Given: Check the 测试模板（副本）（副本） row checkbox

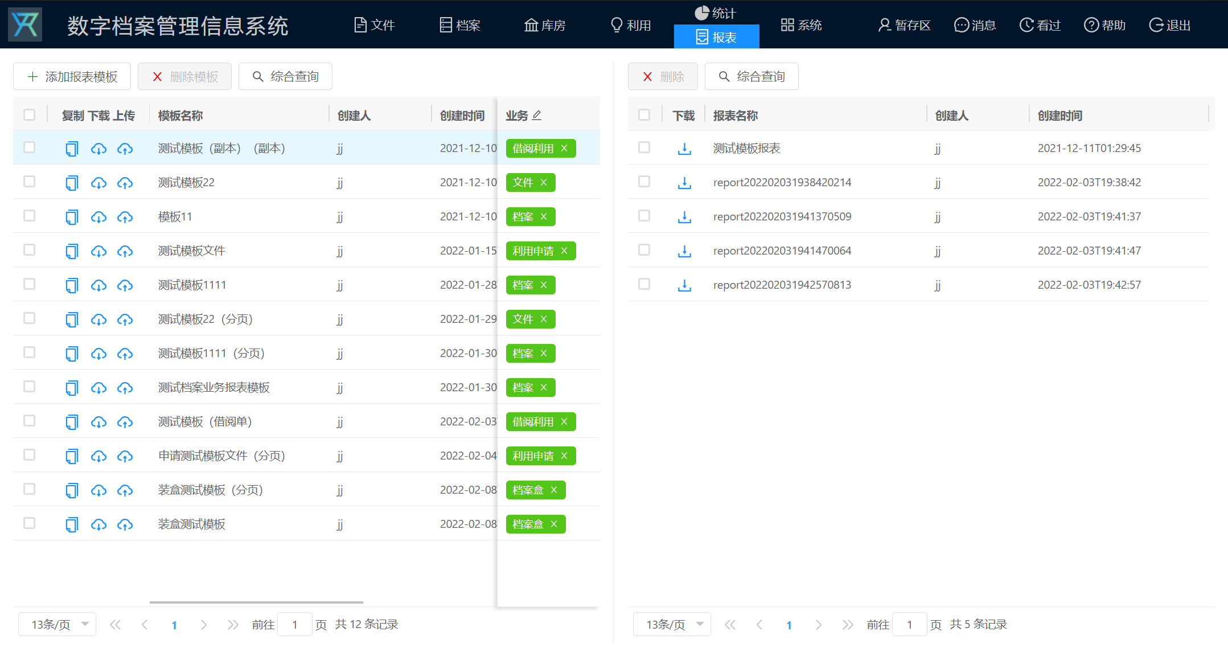Looking at the screenshot, I should tap(30, 147).
